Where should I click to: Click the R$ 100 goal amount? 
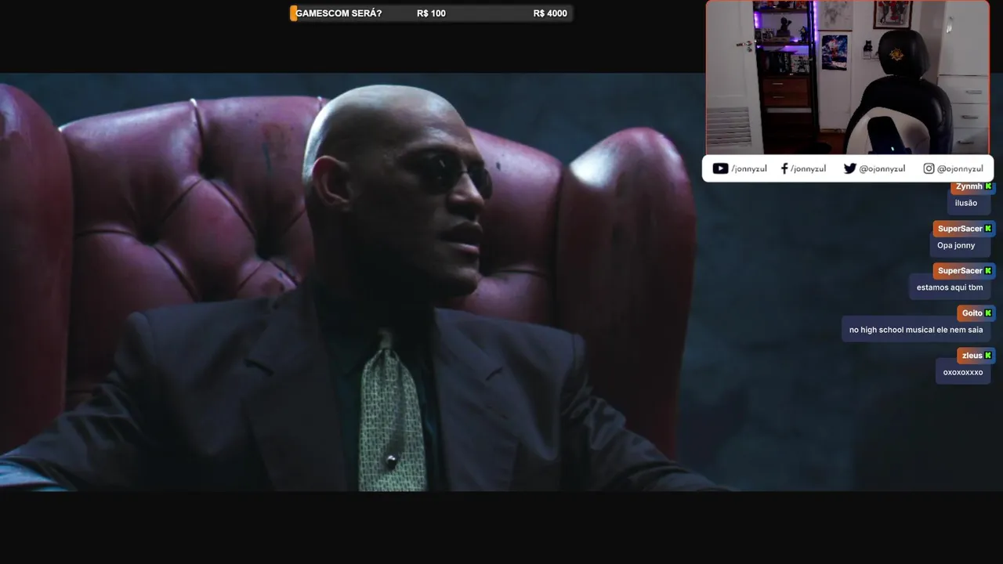click(x=431, y=13)
